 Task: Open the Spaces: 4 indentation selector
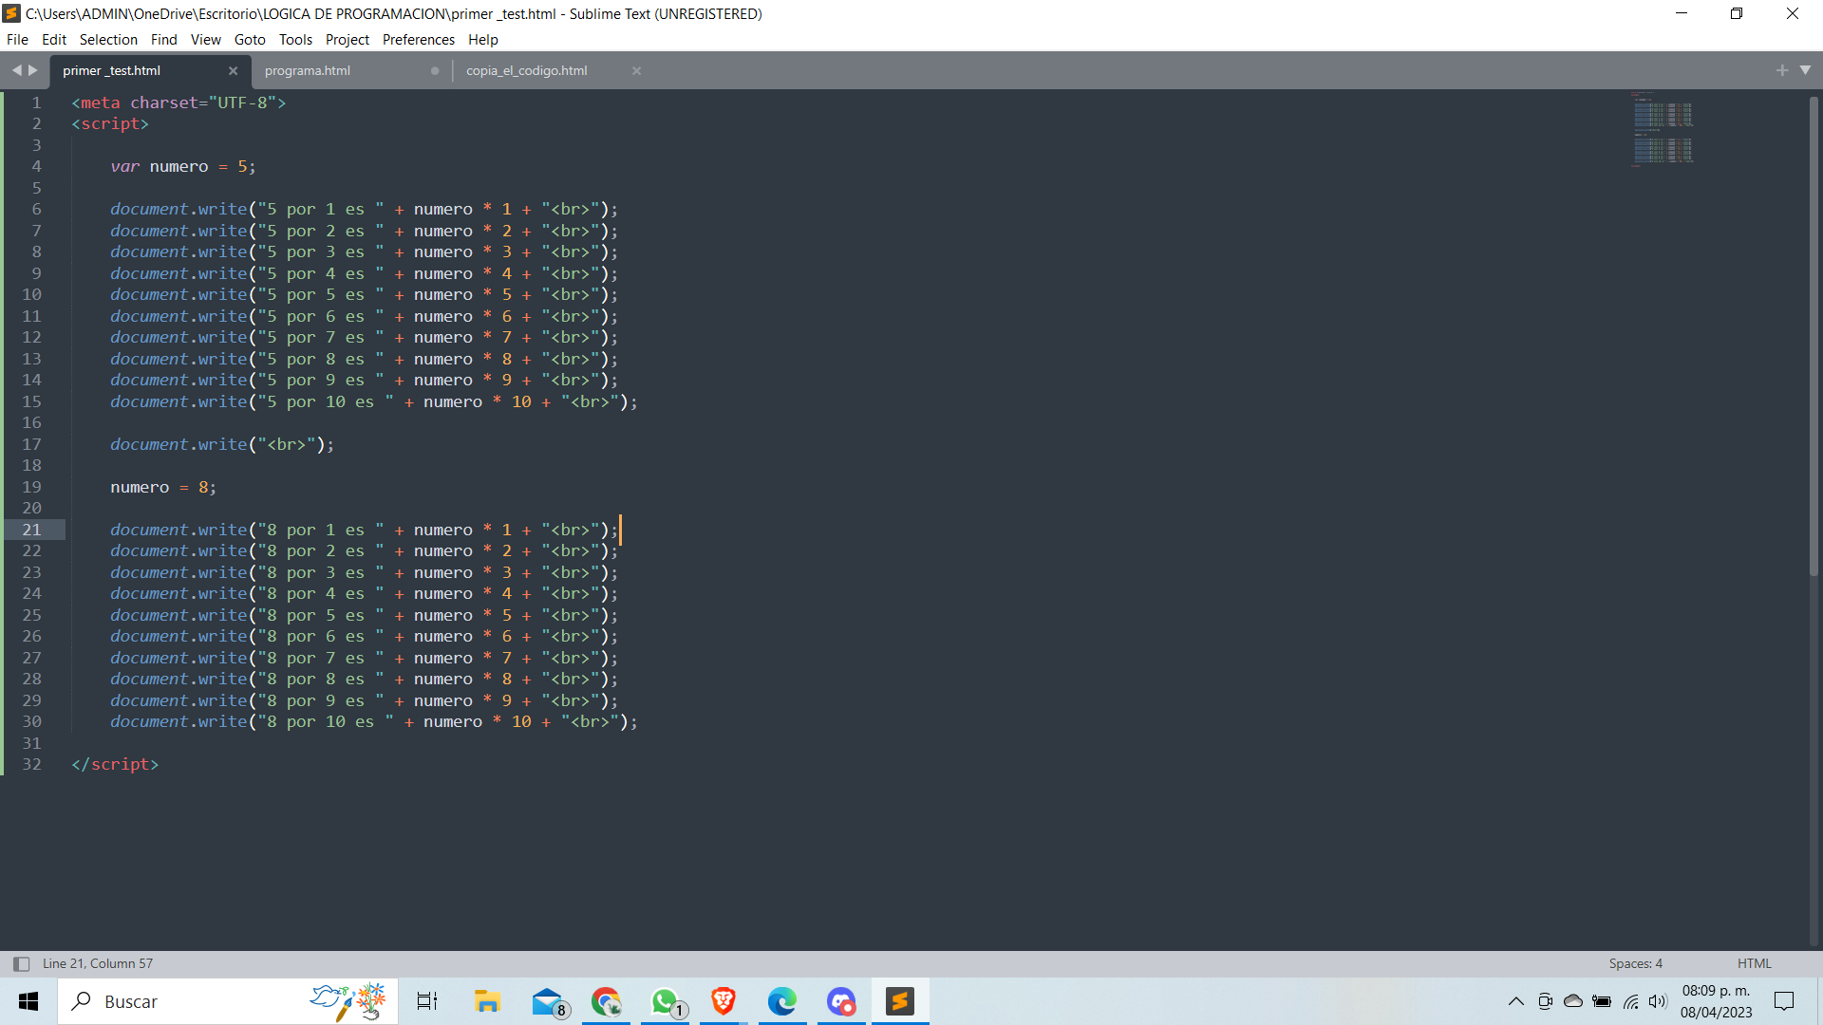point(1636,964)
